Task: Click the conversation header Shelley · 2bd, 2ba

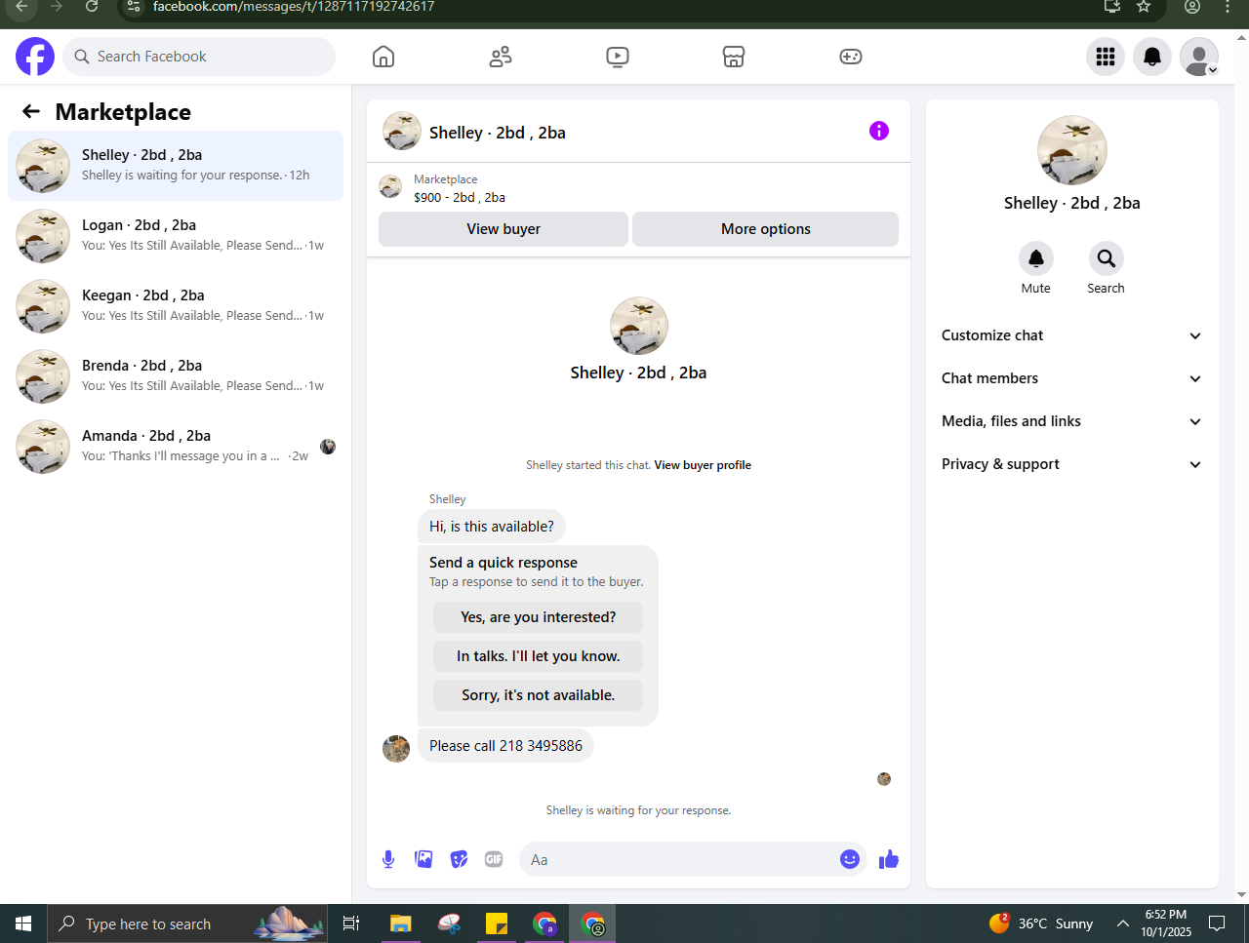Action: (x=498, y=133)
